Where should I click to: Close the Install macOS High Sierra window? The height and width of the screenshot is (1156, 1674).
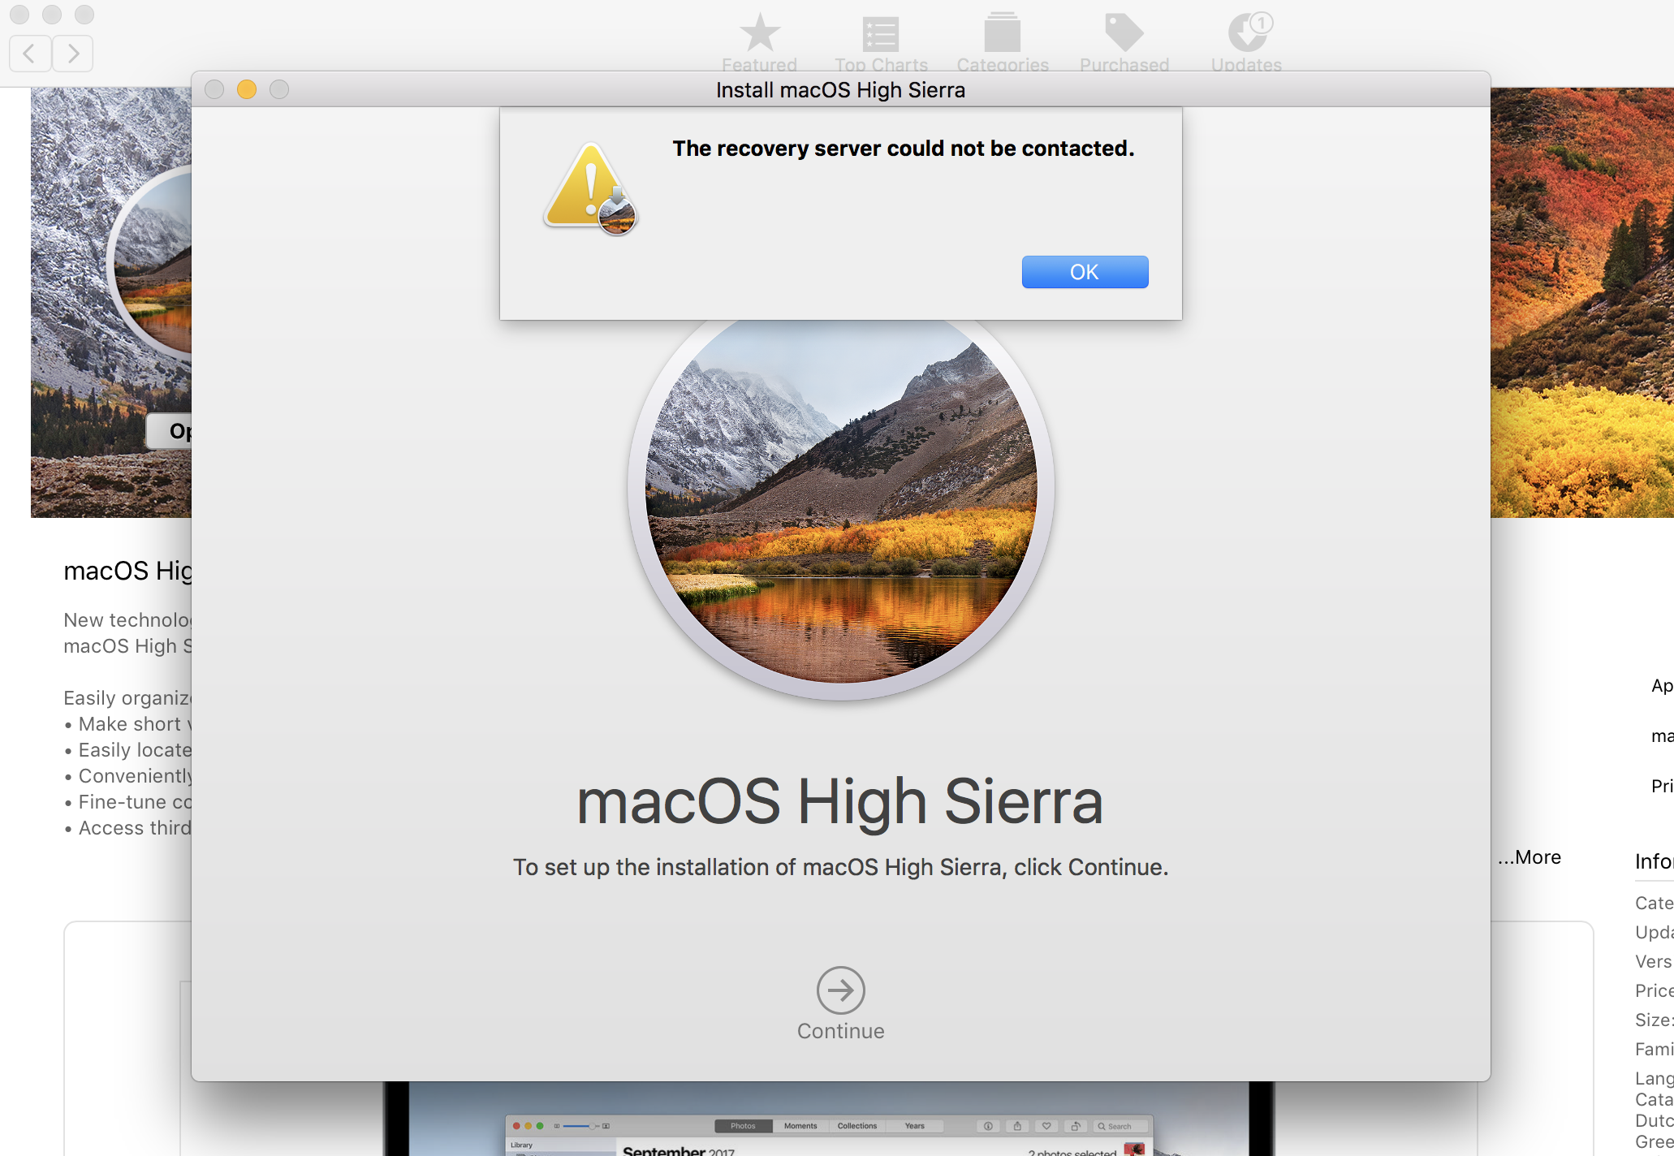coord(214,89)
